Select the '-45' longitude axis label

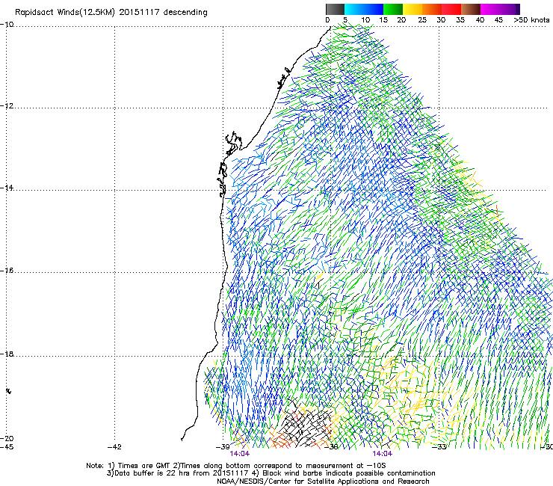(x=7, y=447)
